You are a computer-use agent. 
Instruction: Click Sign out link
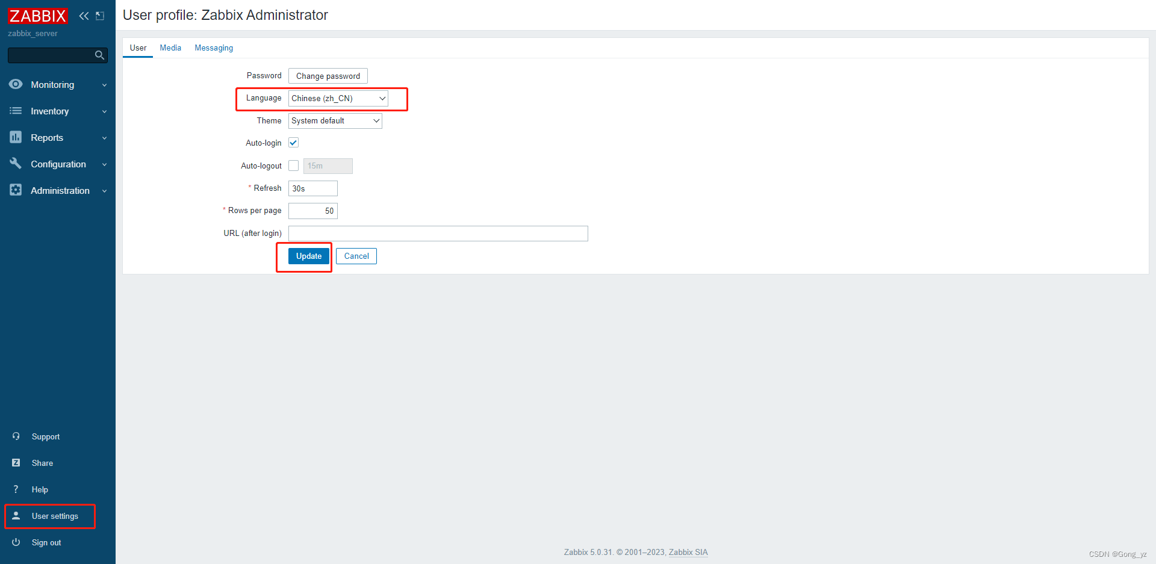46,542
